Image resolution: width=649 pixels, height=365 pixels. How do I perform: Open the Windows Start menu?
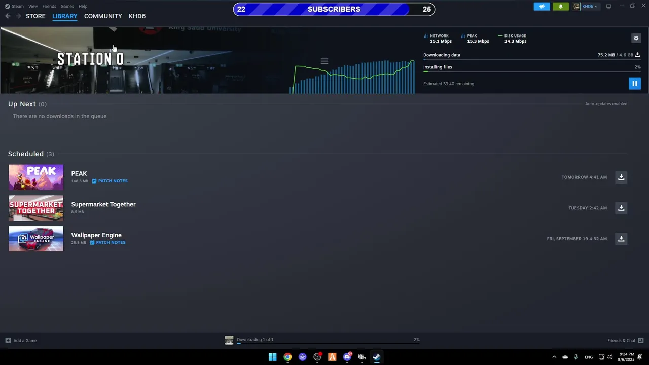tap(272, 357)
